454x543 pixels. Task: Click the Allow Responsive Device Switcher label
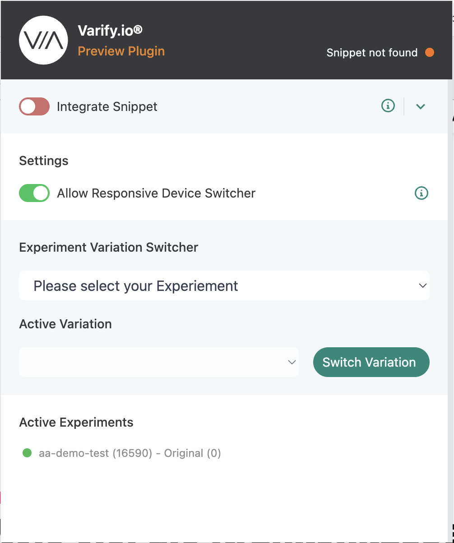pos(156,193)
